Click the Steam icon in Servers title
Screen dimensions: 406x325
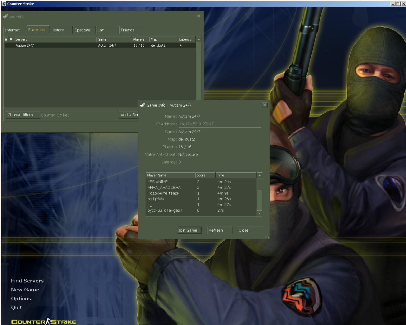click(5, 16)
